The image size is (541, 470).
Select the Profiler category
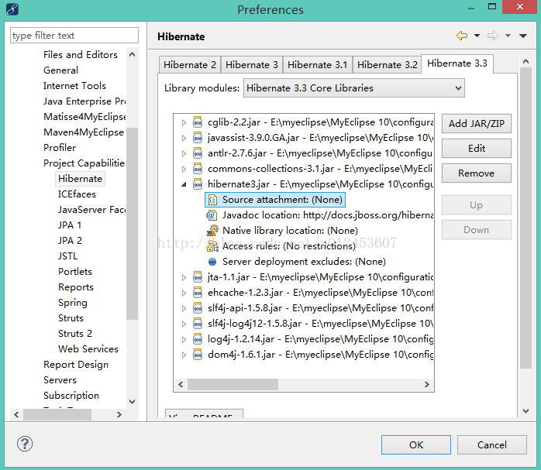coord(60,148)
